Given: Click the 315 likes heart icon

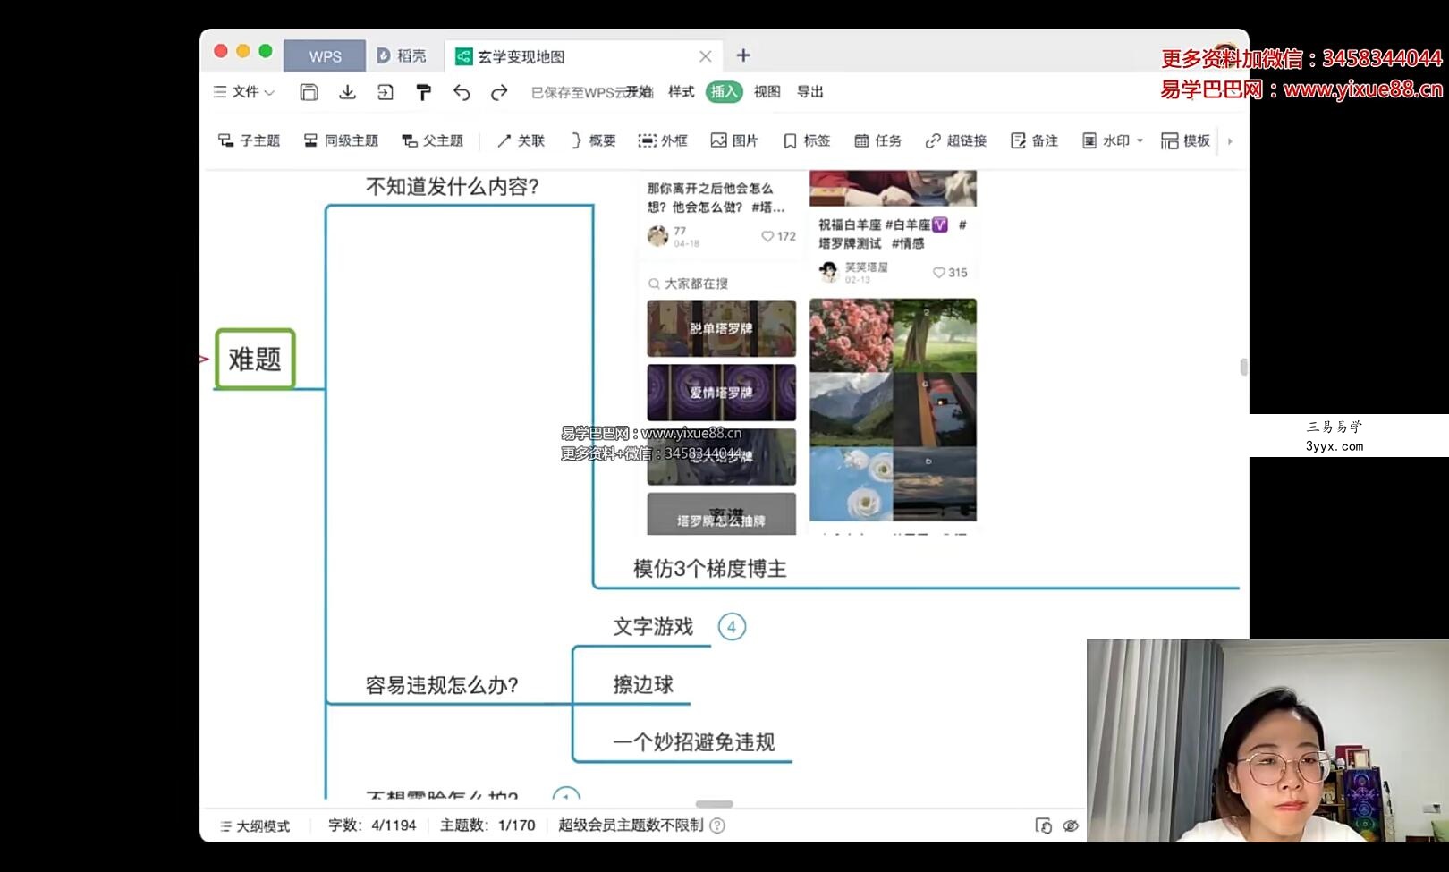Looking at the screenshot, I should click(939, 273).
